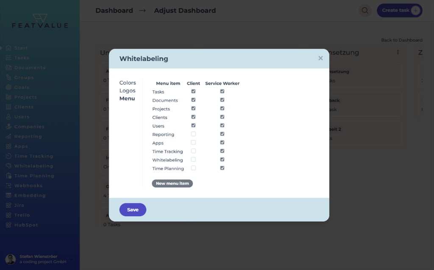Open the Colors section of Whitelabeling
Viewport: 434px width, 270px height.
point(128,83)
